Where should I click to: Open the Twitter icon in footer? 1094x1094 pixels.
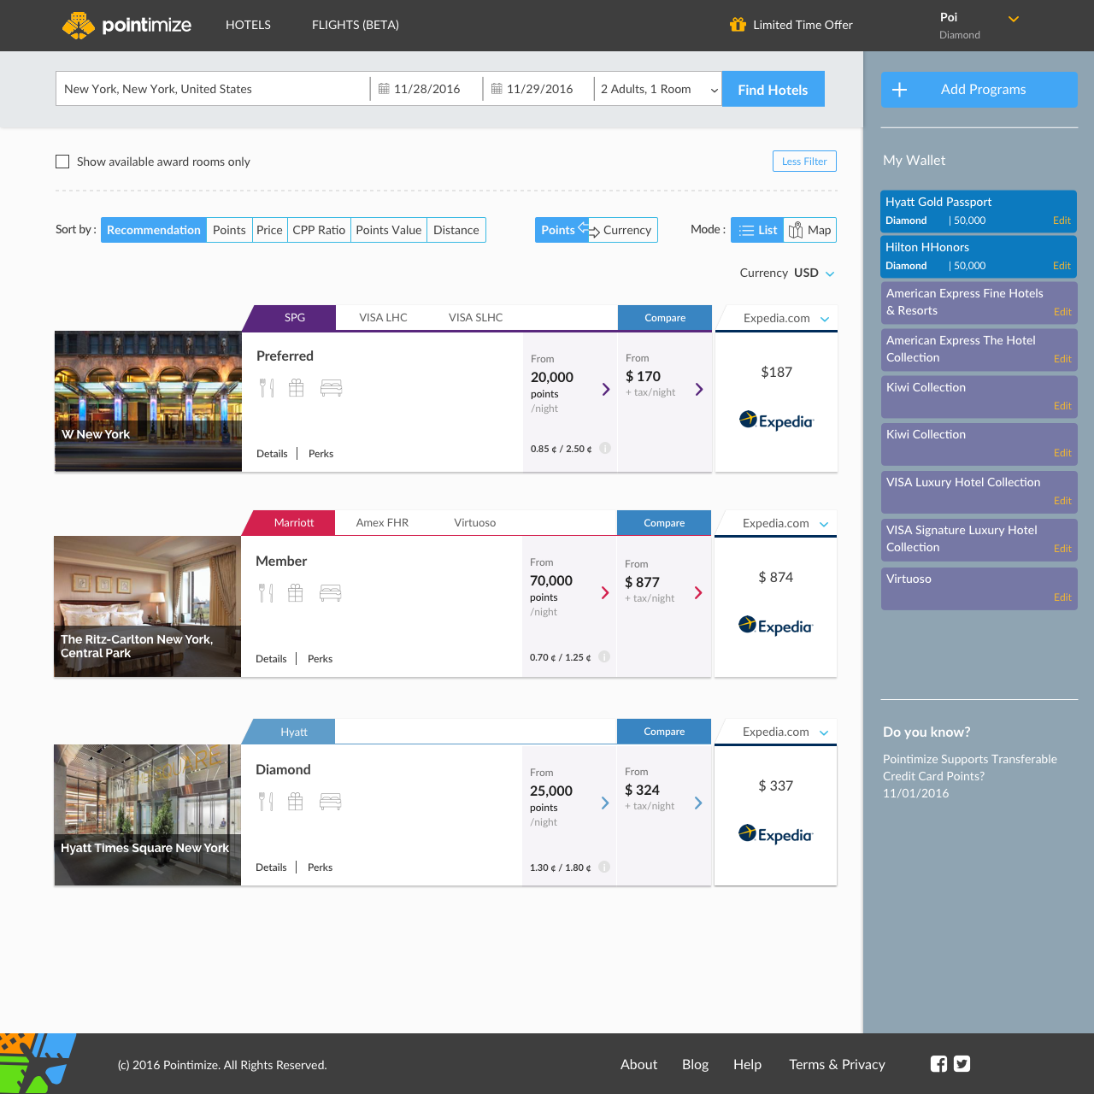962,1064
